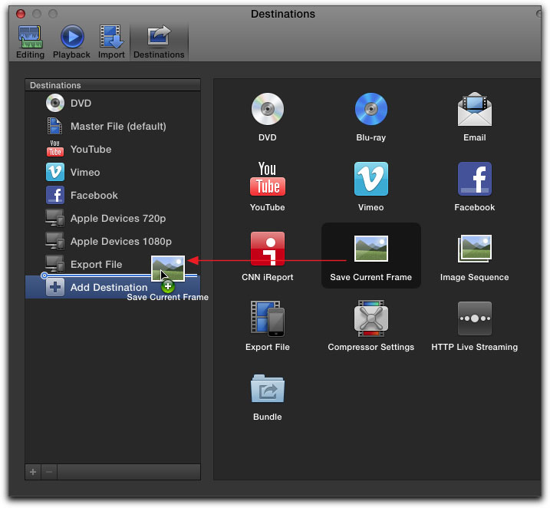
Task: Select Vimeo in the Destinations list
Action: point(113,172)
